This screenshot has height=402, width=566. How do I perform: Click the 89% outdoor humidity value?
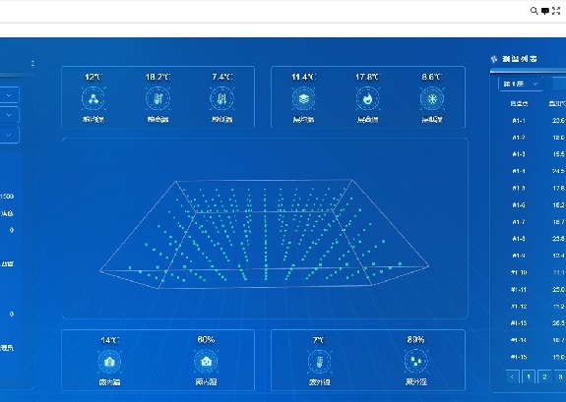tap(415, 340)
